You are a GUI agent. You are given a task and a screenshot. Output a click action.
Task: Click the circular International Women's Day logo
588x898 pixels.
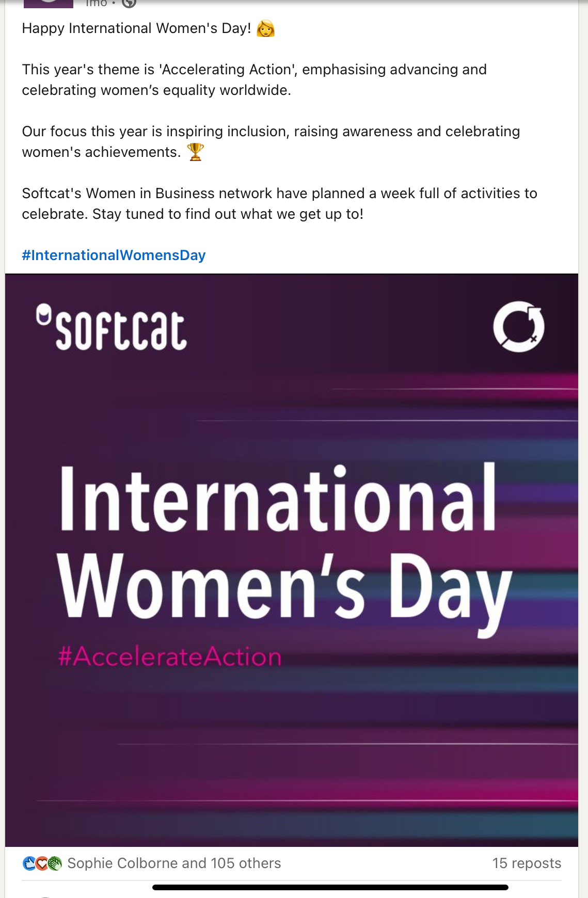pyautogui.click(x=518, y=327)
